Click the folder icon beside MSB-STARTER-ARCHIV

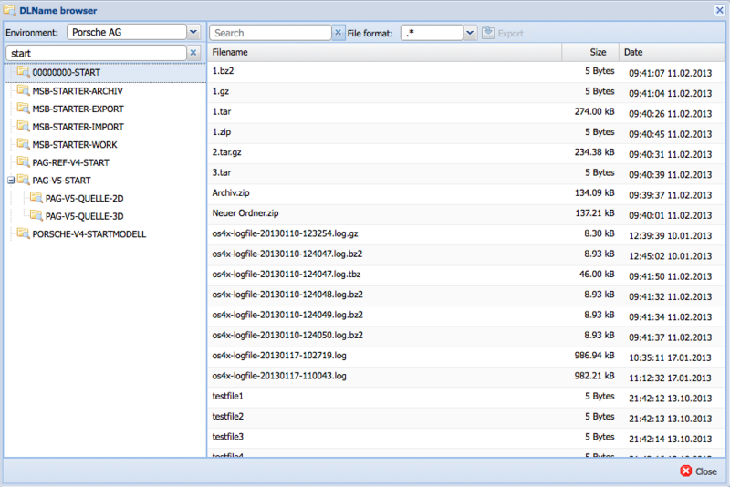(23, 91)
